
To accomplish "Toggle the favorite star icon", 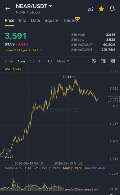I will point(101,9).
